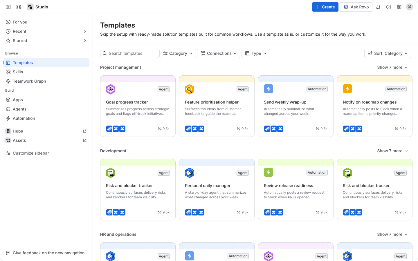Collapse the sidebar using the panel icon
418x261 pixels.
(8, 7)
